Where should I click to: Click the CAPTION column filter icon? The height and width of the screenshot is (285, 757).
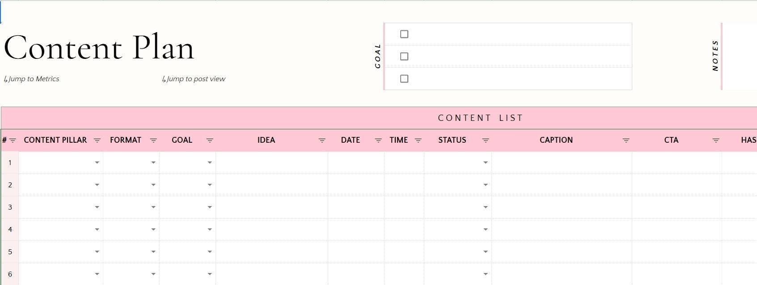click(x=626, y=140)
